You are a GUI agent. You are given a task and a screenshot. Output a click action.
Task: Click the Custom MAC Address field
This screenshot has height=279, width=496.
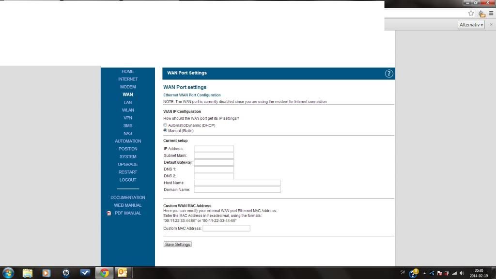[x=226, y=228]
